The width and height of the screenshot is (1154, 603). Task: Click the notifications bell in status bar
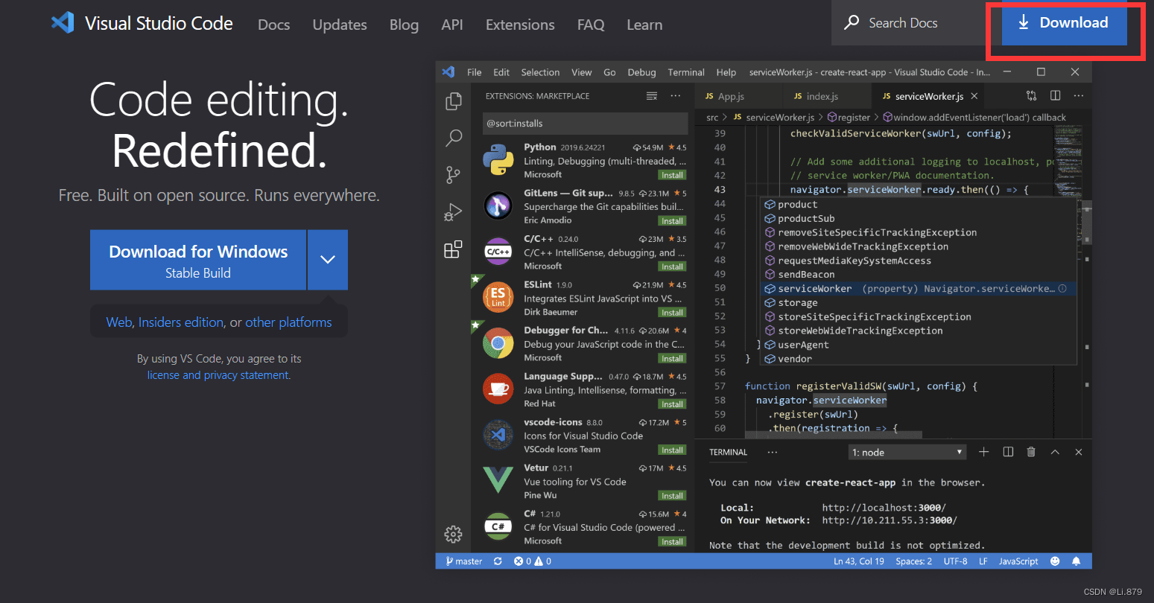pos(1076,561)
